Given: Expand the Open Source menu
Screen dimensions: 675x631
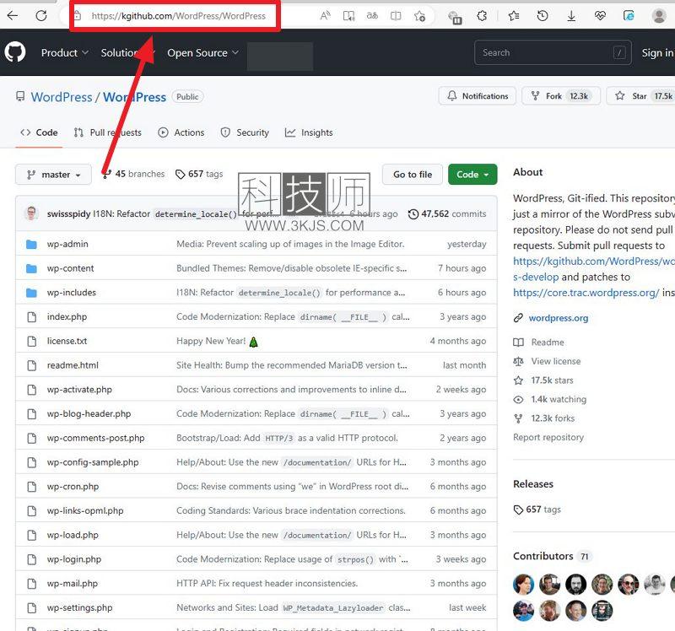Looking at the screenshot, I should tap(202, 52).
